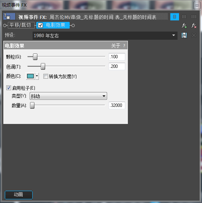202x203 pixels.
Task: Open the color swatch dropdown arrow
Action: 37,76
